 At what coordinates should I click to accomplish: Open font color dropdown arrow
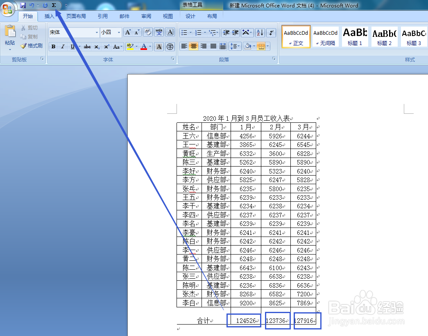[x=150, y=47]
